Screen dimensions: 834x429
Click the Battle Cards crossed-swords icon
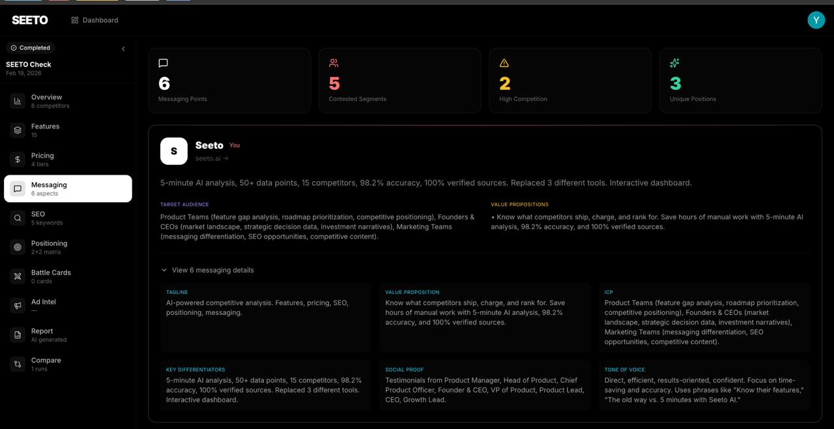(17, 276)
